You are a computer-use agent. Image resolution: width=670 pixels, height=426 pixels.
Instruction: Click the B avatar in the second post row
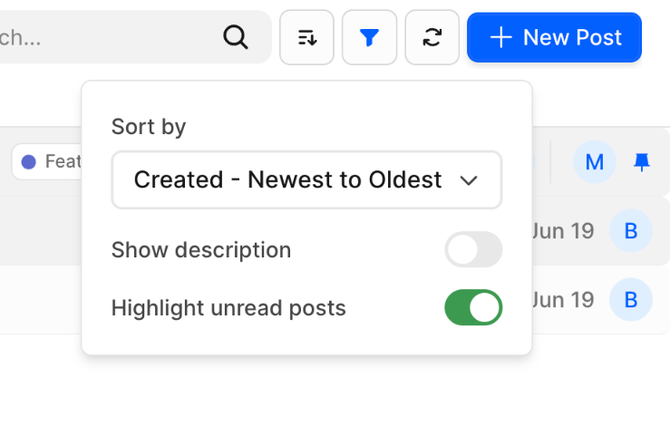[630, 298]
